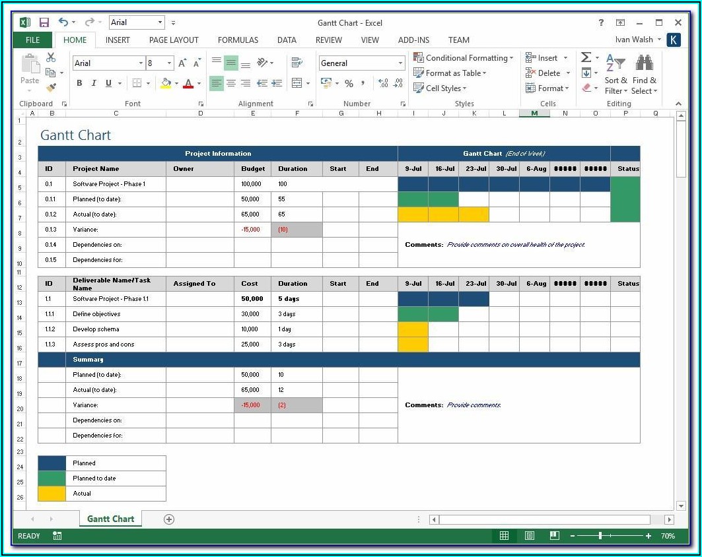Click the Wrap Text icon
This screenshot has height=557, width=702.
(297, 63)
